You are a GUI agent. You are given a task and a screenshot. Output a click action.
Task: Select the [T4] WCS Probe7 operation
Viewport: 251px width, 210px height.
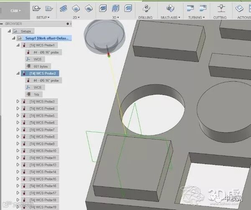point(39,129)
